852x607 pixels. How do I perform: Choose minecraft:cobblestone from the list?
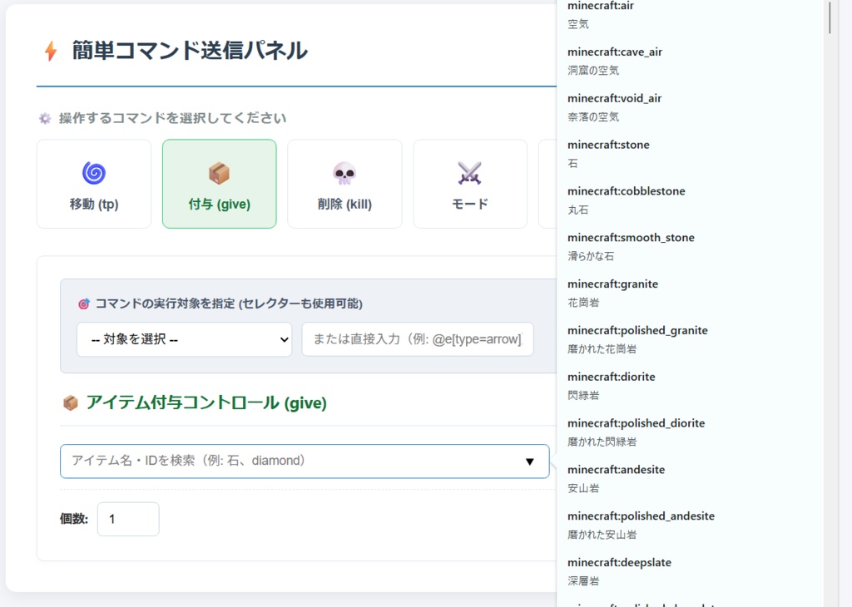click(690, 200)
